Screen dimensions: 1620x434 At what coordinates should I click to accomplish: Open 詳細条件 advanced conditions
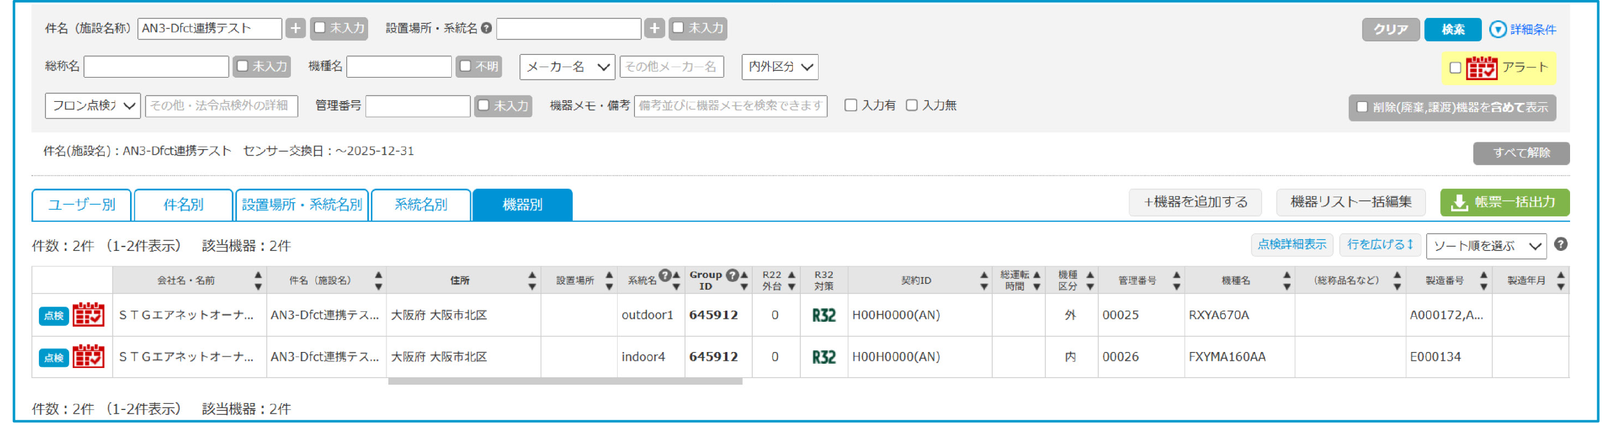coord(1523,30)
